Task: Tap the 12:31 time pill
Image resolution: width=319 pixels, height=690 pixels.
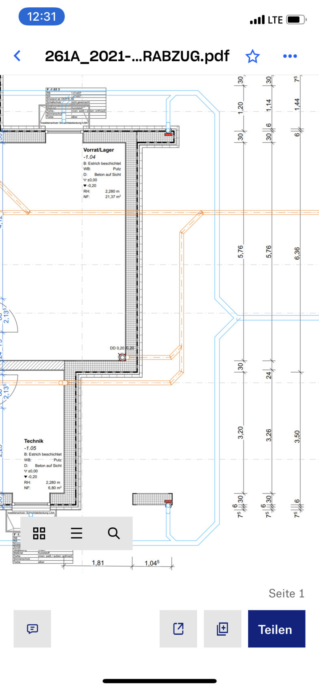Action: coord(41,17)
